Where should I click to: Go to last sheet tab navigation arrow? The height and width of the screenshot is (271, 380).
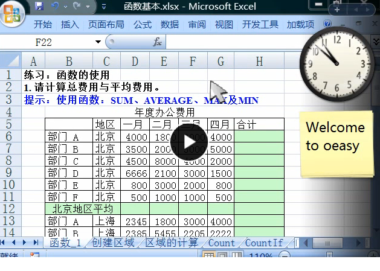(x=36, y=242)
